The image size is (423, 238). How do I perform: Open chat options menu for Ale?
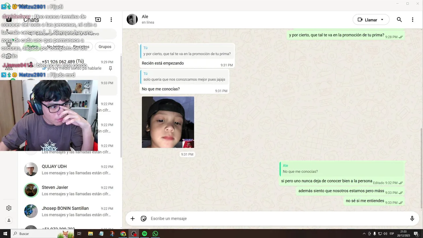point(412,20)
